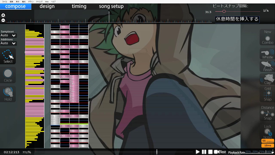Screen dimensions: 275x155
Task: Click the 55/240fps frame rate indicator
Action: click(268, 141)
